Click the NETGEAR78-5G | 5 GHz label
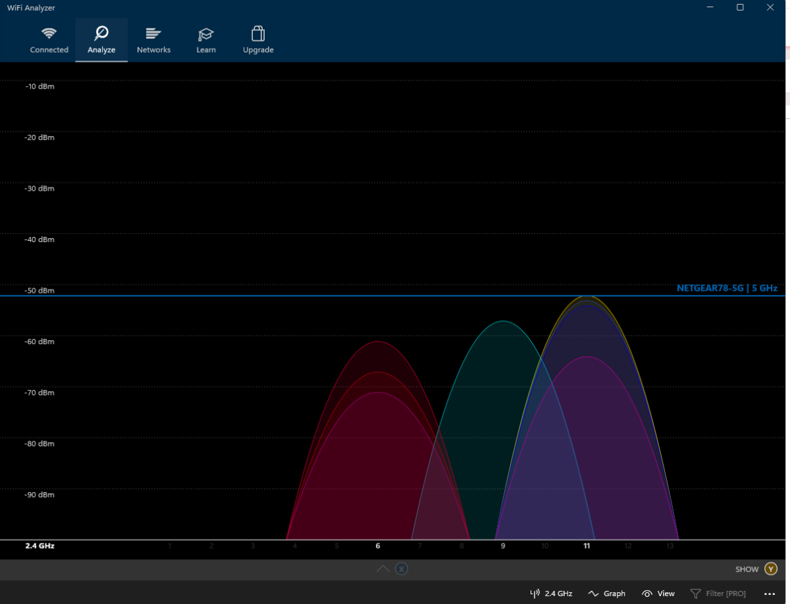Viewport: 790px width, 604px height. point(727,288)
